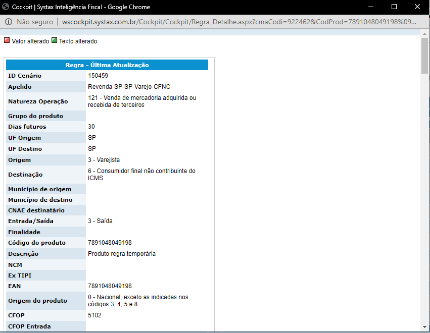Click the scrollbar up arrow
Viewport: 430px width, 333px height.
coord(424,34)
